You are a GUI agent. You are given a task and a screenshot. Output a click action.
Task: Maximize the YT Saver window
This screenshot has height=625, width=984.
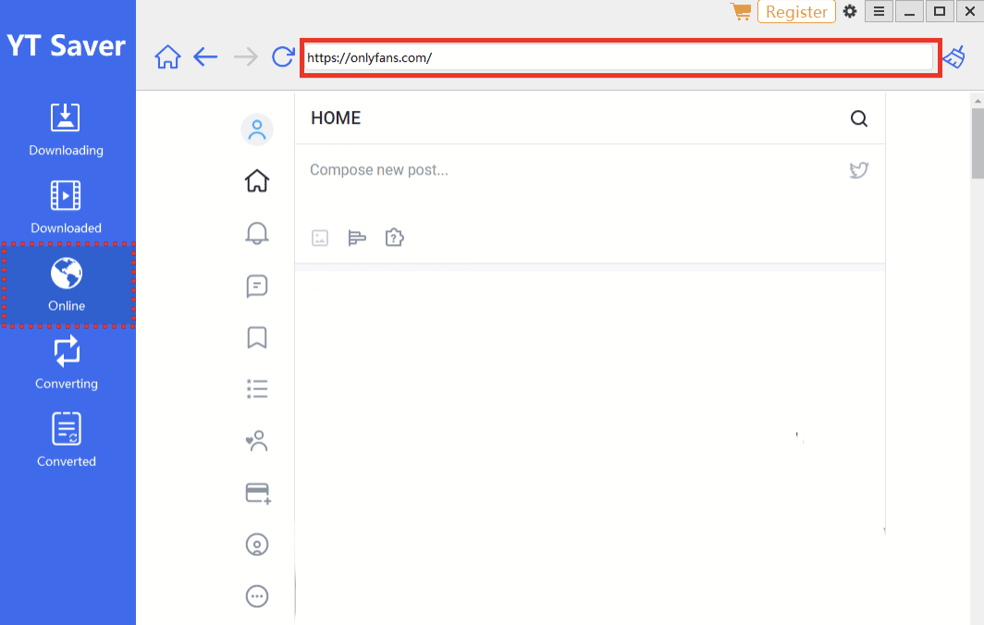tap(940, 11)
